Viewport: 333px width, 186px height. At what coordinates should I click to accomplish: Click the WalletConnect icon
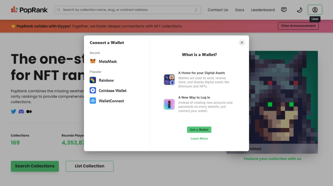(93, 101)
